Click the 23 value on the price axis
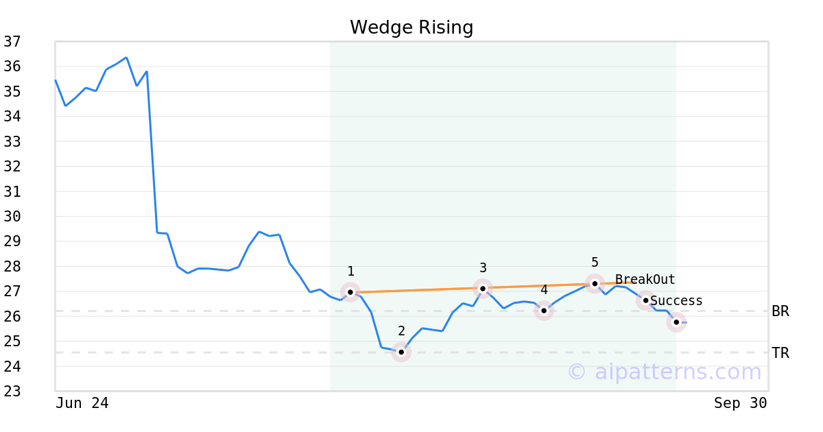823x432 pixels. 12,392
